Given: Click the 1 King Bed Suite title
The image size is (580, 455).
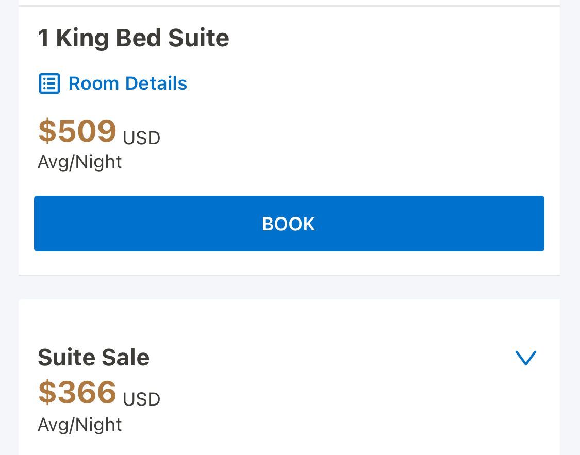Looking at the screenshot, I should tap(134, 38).
